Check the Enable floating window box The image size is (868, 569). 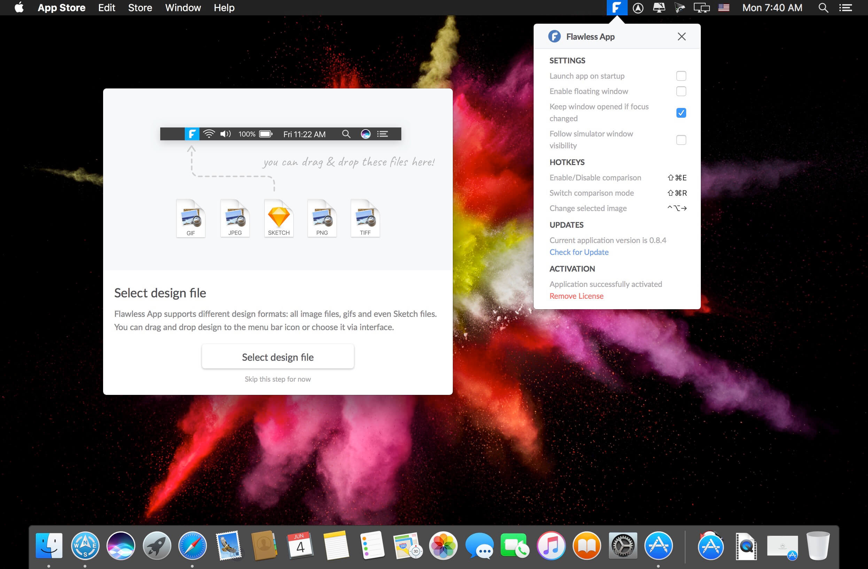point(681,91)
